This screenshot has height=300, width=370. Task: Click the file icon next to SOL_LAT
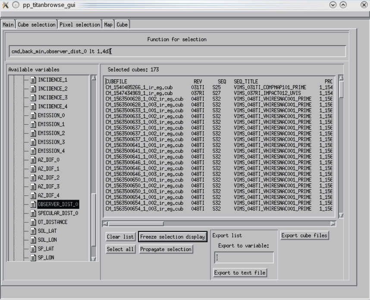click(34, 231)
